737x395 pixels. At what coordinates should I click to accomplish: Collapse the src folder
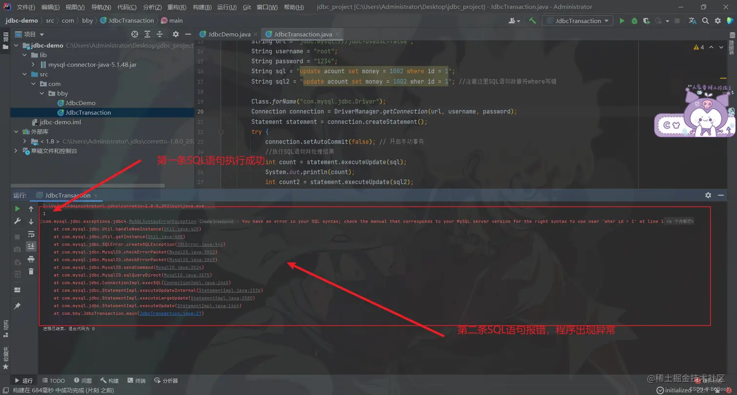click(x=24, y=74)
